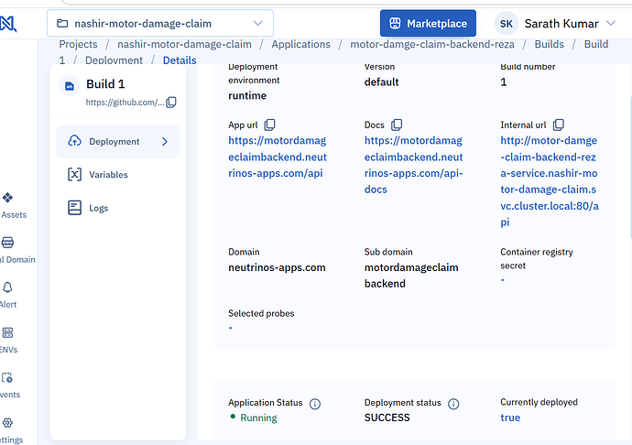Screen dimensions: 632x445
Task: Click the Logs document icon
Action: tap(74, 208)
